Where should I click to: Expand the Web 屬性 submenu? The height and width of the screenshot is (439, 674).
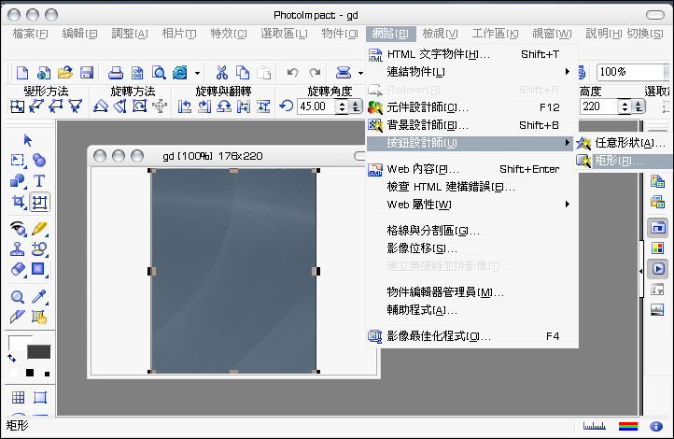[471, 205]
